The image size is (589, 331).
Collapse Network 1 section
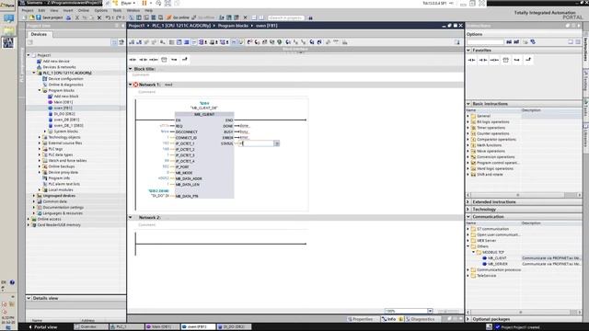(x=131, y=85)
